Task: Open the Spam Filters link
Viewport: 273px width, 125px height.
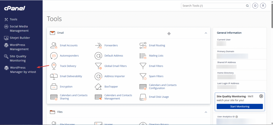Action: coord(156,76)
